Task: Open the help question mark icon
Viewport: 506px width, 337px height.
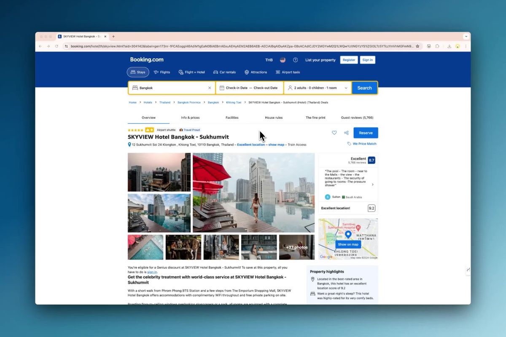Action: pyautogui.click(x=296, y=60)
